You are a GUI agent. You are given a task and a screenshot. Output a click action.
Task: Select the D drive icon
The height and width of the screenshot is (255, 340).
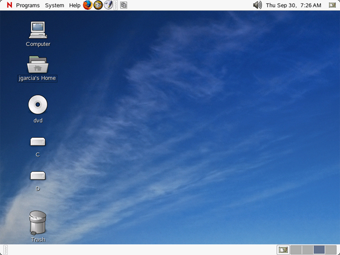[37, 175]
